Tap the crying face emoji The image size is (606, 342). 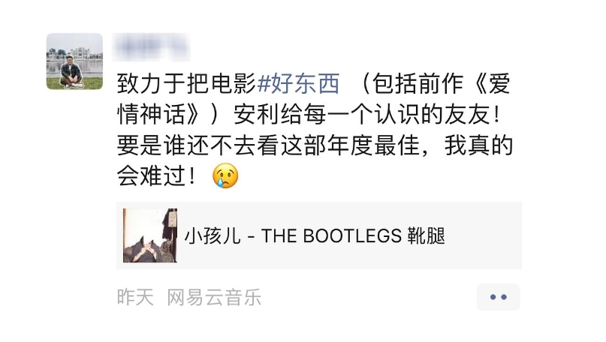[225, 176]
